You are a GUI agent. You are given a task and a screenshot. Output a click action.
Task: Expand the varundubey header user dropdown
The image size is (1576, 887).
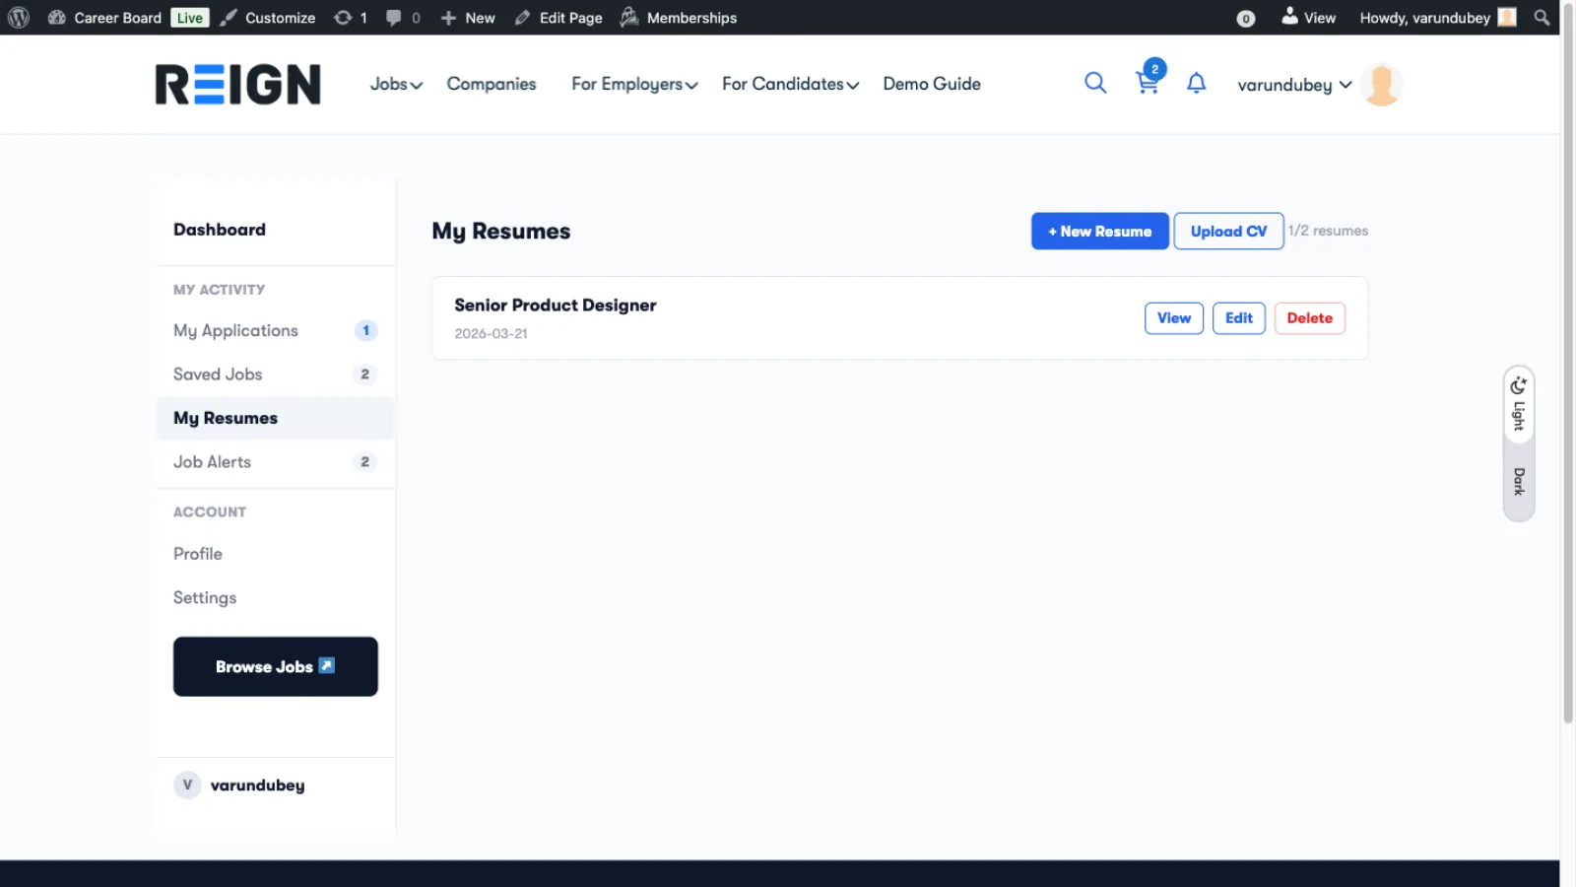pyautogui.click(x=1294, y=85)
